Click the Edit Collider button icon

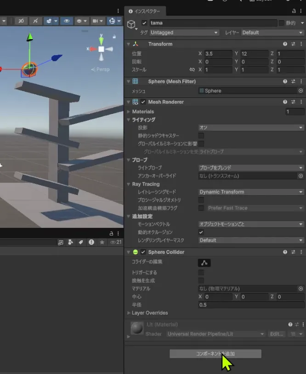[204, 263]
